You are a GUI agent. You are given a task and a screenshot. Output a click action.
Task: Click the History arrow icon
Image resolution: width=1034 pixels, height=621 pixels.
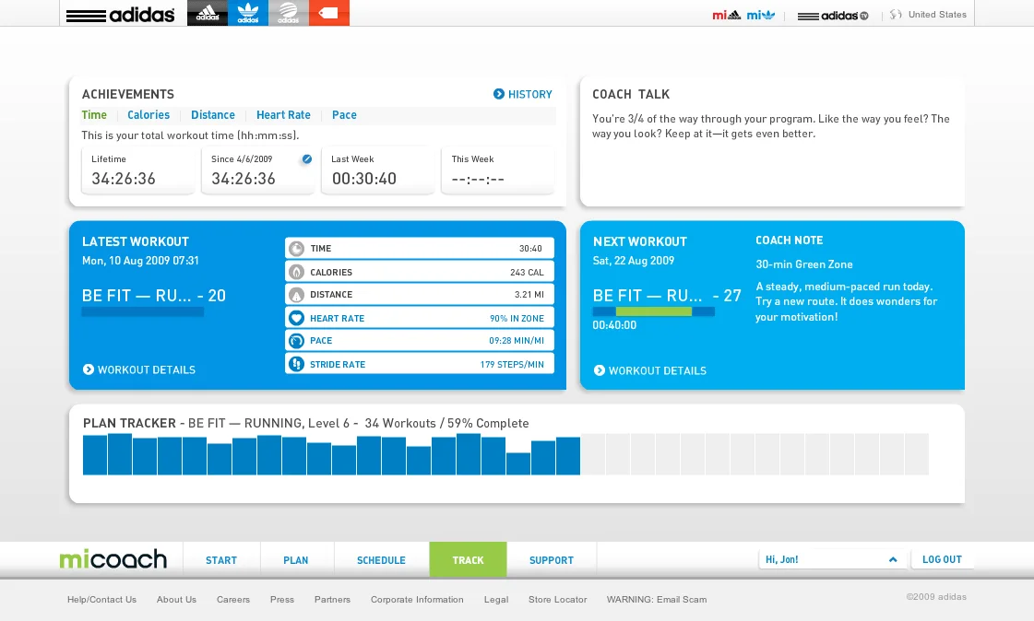(498, 94)
